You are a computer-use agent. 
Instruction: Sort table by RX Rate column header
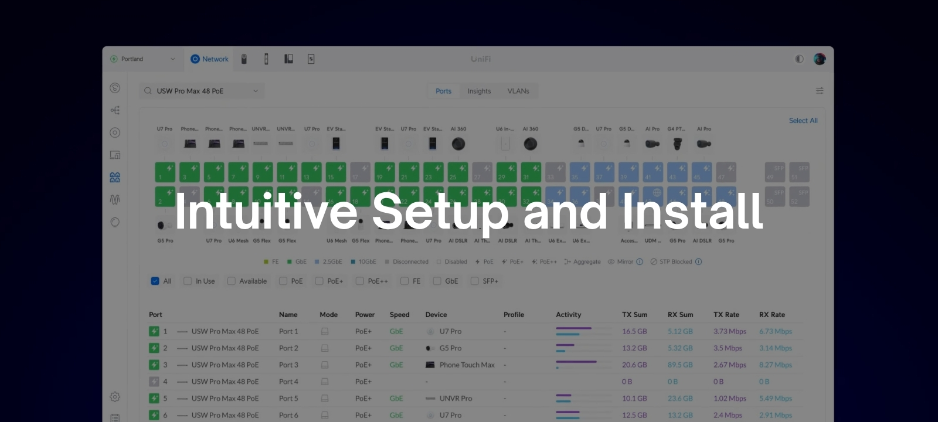[772, 315]
